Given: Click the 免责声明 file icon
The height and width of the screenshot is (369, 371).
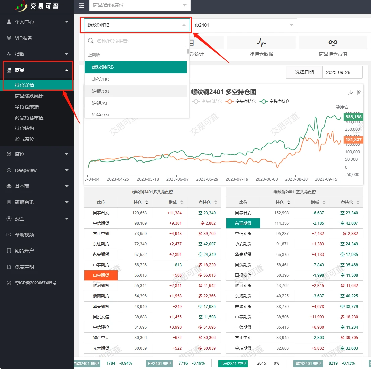Looking at the screenshot, I should [9, 267].
